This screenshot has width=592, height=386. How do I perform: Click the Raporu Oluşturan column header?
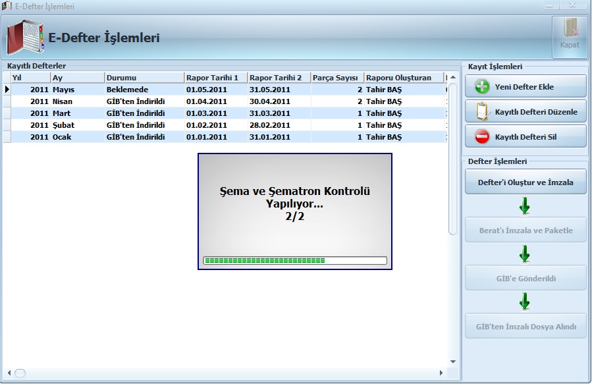pos(404,78)
